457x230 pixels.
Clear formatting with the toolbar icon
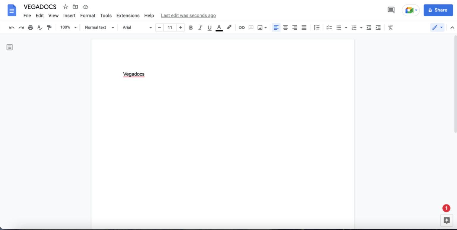point(390,27)
